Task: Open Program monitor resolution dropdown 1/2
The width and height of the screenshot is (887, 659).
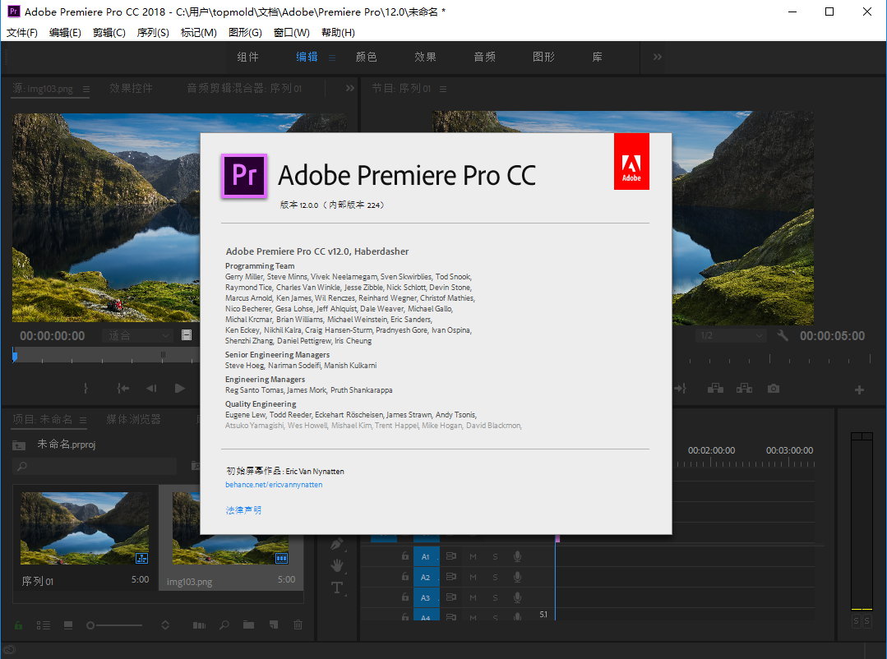Action: coord(731,335)
